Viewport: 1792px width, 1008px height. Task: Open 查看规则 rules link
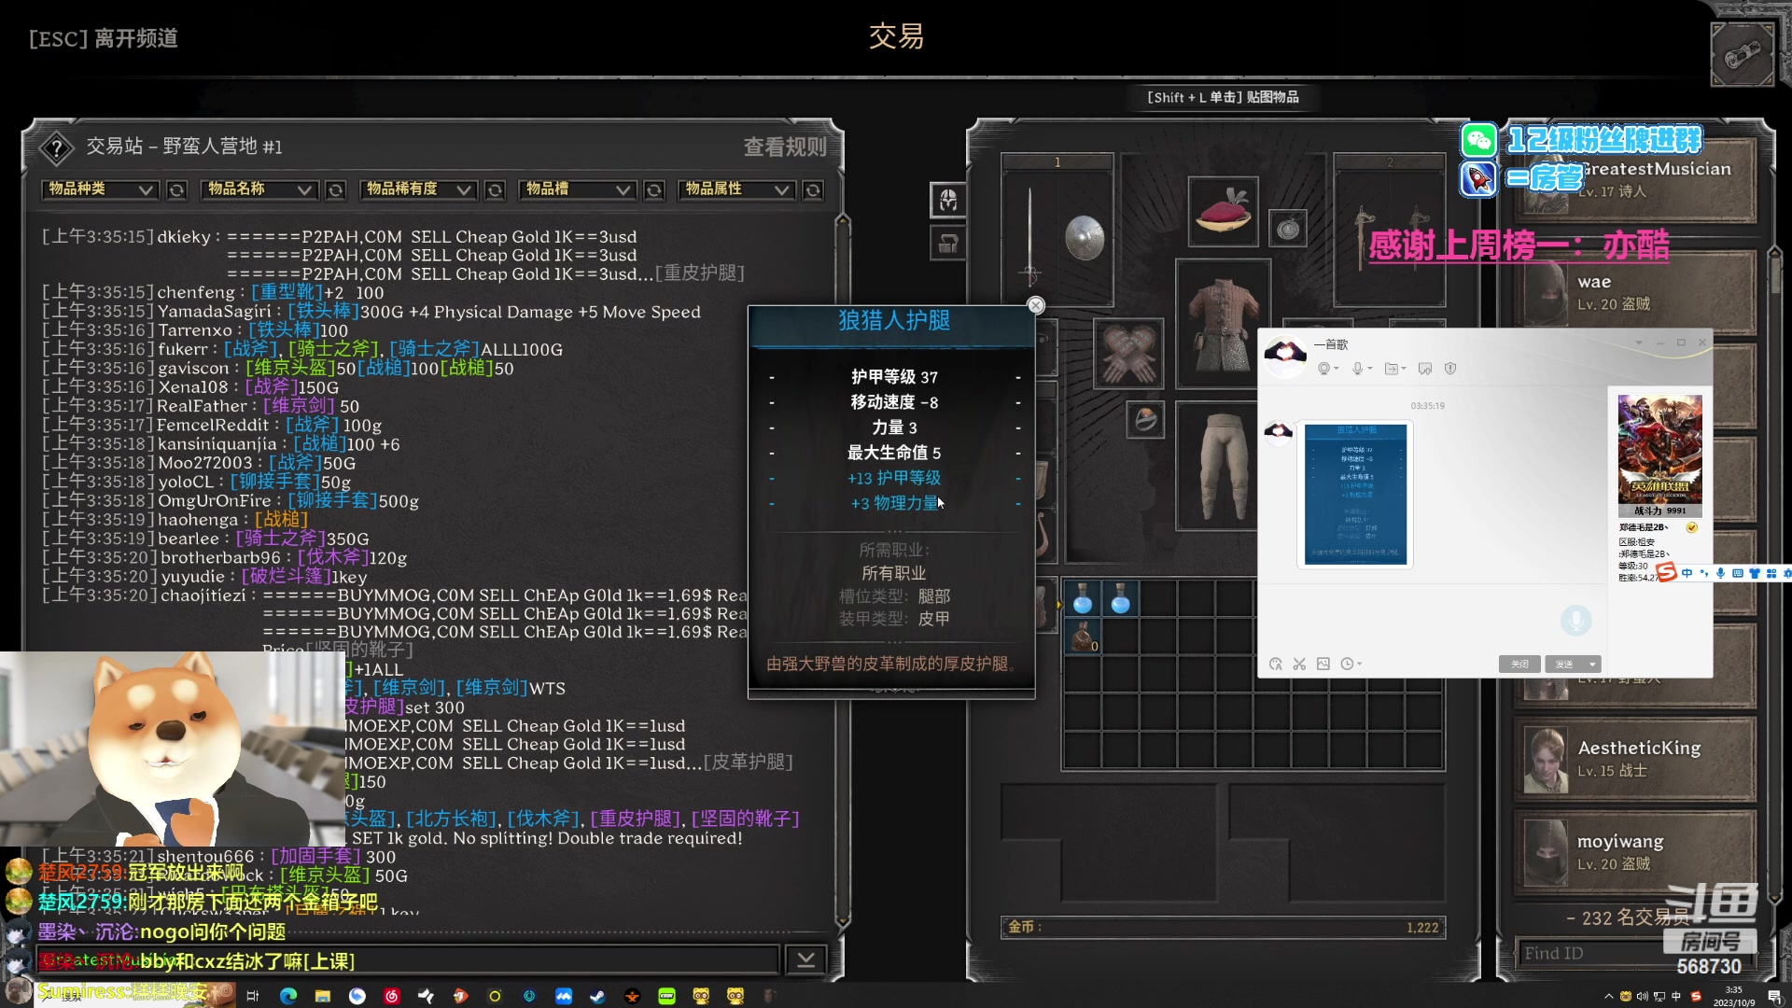coord(785,147)
